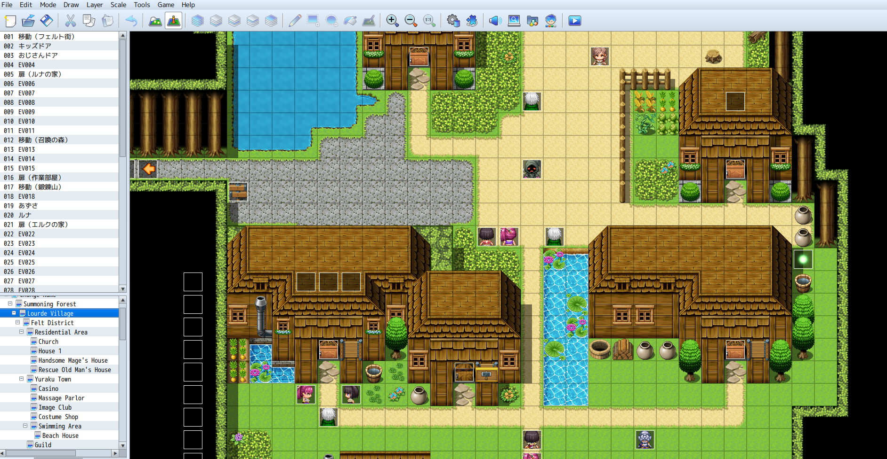Collapse the Lourde Village map node

(14, 313)
